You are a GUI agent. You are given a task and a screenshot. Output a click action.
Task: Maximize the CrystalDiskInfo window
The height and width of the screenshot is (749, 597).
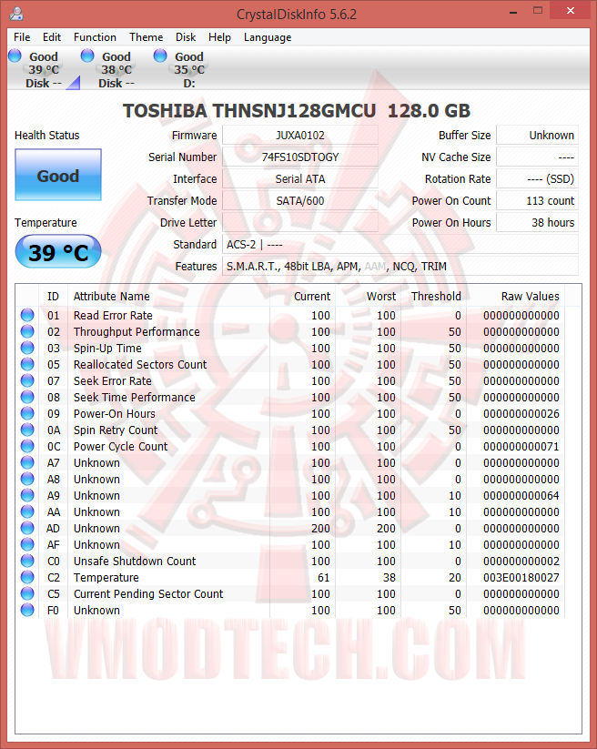[x=538, y=11]
